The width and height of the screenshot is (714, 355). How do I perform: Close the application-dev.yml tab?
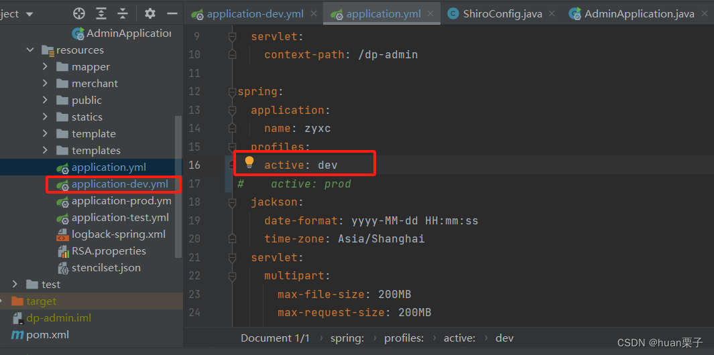click(313, 13)
